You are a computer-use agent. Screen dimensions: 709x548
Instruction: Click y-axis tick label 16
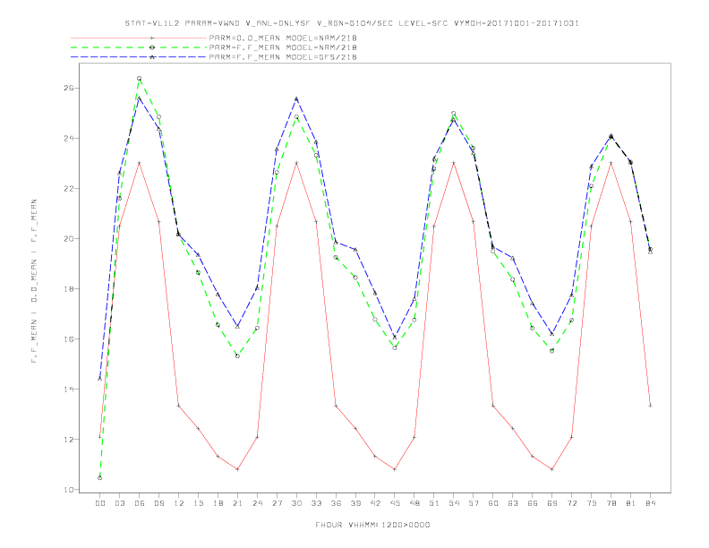[x=69, y=339]
